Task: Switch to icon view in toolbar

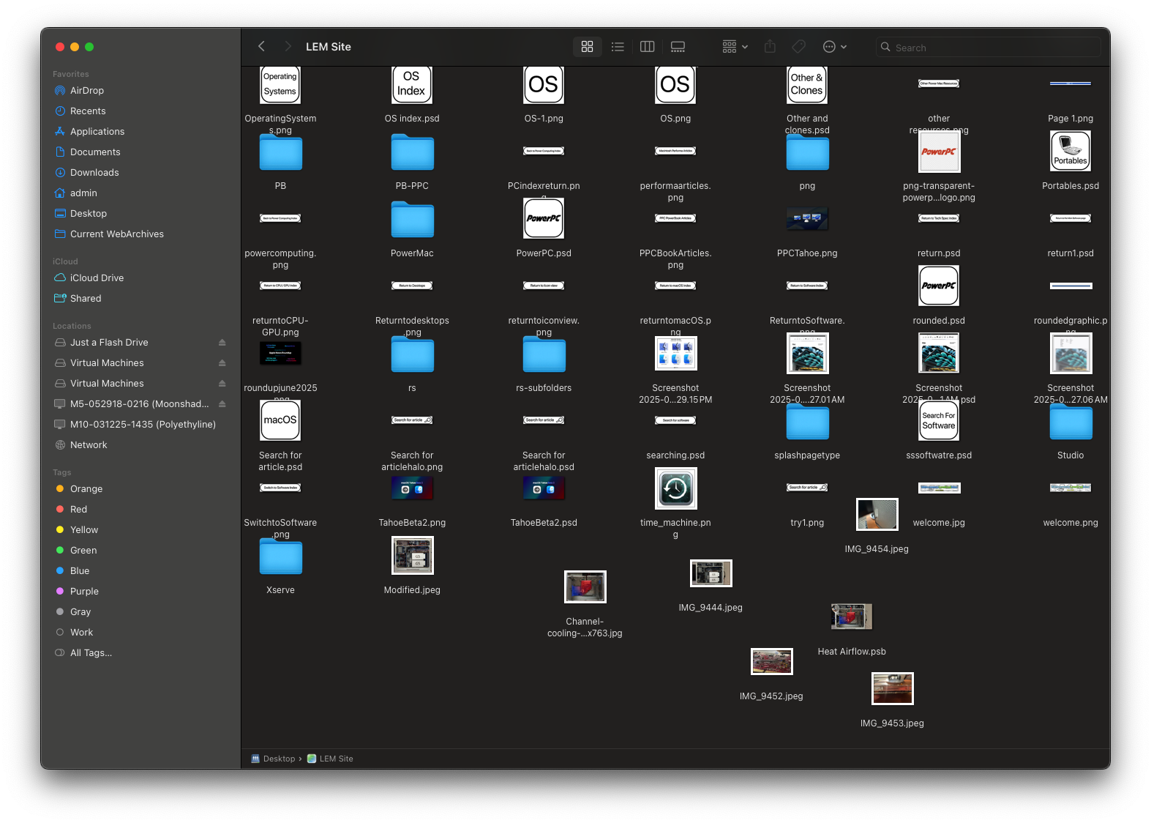Action: pyautogui.click(x=587, y=47)
